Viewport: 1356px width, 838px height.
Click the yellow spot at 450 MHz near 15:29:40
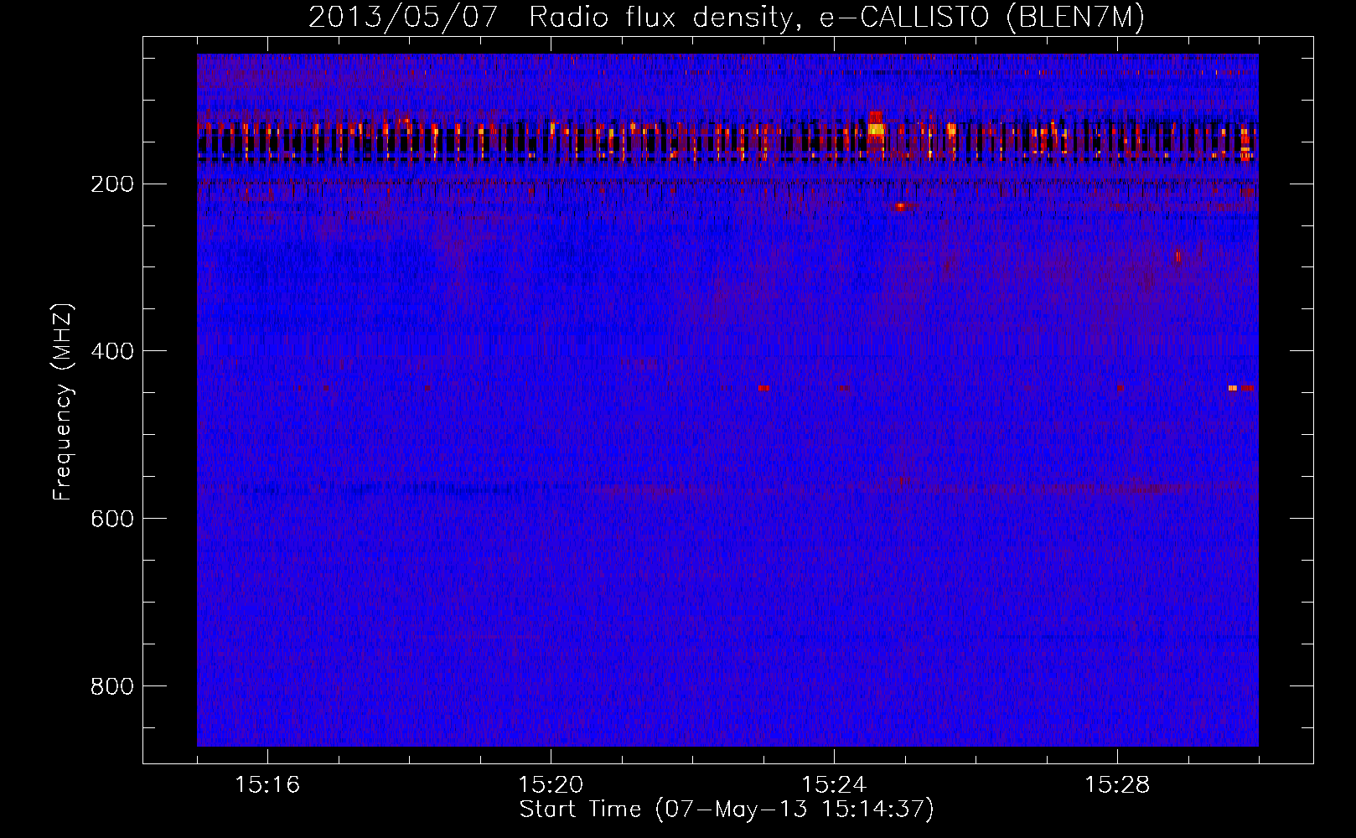tap(1232, 388)
